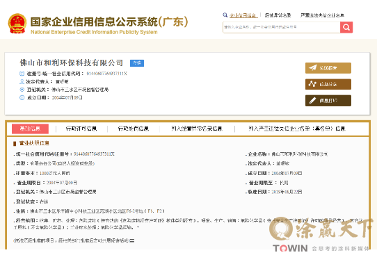Click the 注册资本 value 1000万元人民币
Viewport: 377px width, 255px height.
(x=54, y=173)
